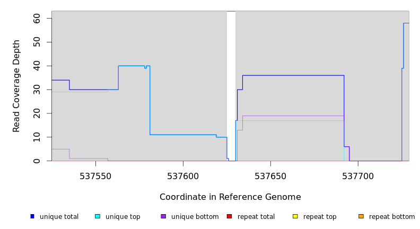Select the "unique top" legend label
Image resolution: width=420 pixels, height=229 pixels.
click(x=123, y=217)
